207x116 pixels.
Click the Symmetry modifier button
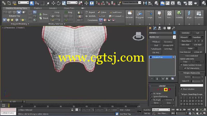[x=168, y=42]
